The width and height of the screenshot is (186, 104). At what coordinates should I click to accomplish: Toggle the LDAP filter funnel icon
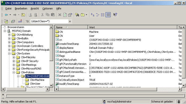27,21
